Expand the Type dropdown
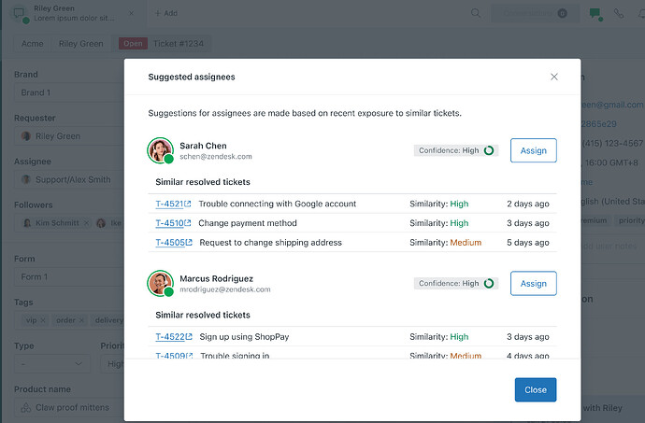 tap(52, 364)
